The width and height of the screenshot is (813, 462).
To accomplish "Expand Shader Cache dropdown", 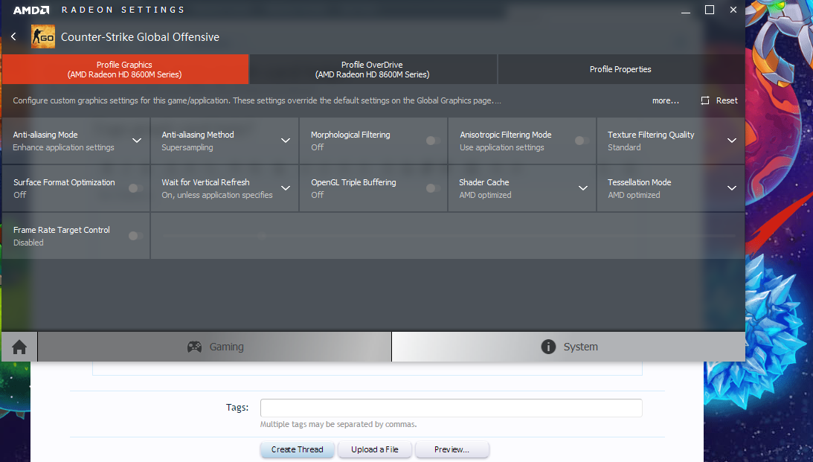I will coord(583,188).
